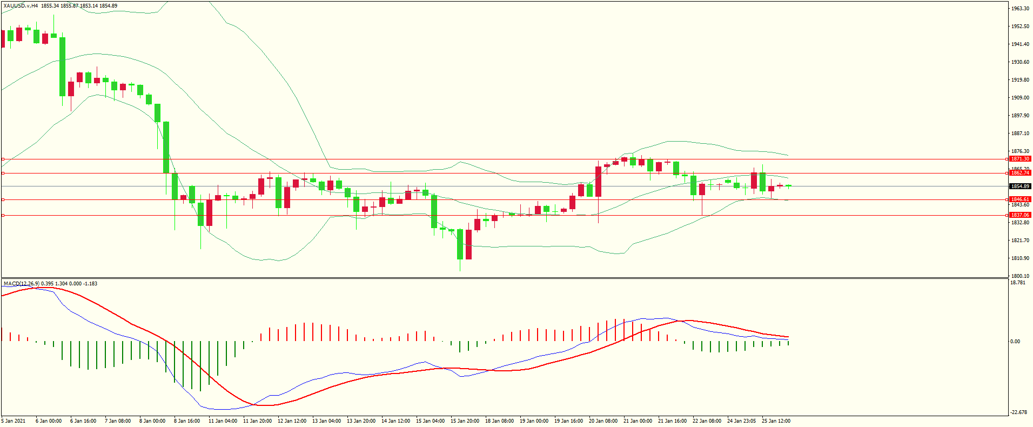Click the 7 Jan 08:00 time label
Image resolution: width=1033 pixels, height=427 pixels.
118,421
